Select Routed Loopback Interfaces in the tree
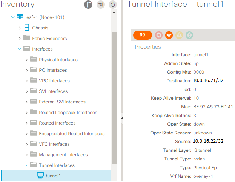The height and width of the screenshot is (182, 235). coord(68,113)
